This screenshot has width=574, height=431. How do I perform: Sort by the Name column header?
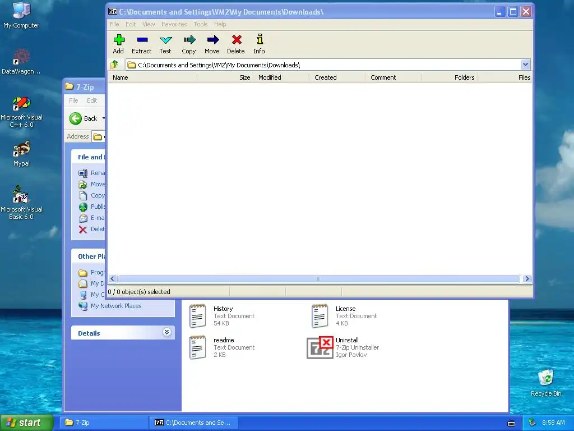152,77
